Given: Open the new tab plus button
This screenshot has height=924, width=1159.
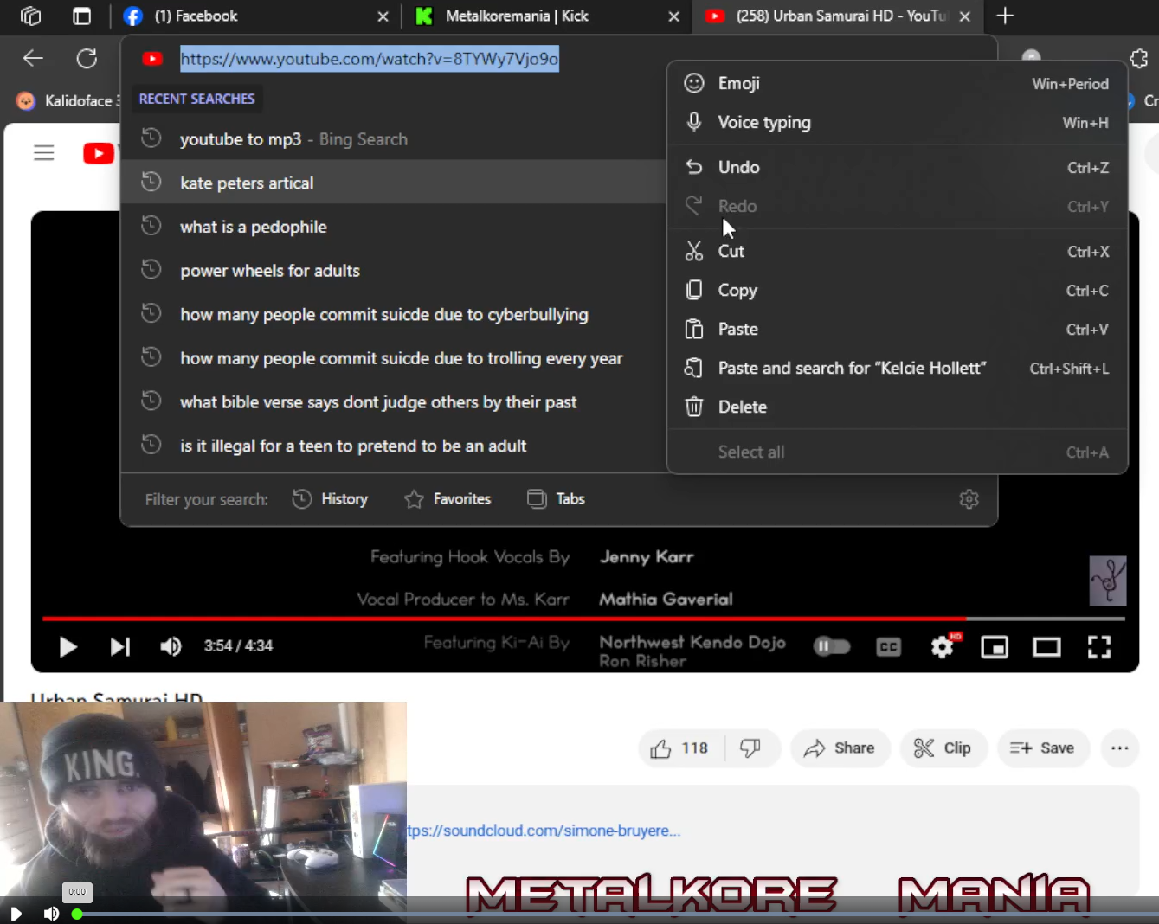Looking at the screenshot, I should pyautogui.click(x=1005, y=16).
